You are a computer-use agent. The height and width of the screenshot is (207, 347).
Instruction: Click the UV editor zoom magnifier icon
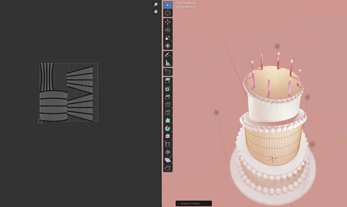156,4
